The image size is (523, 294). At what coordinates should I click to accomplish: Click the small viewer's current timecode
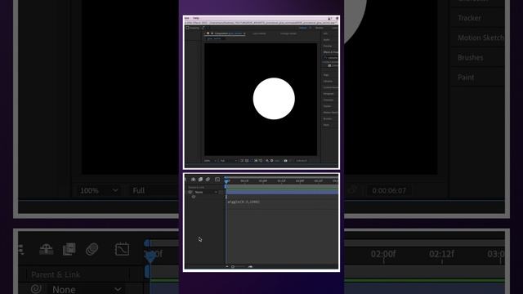click(x=302, y=161)
